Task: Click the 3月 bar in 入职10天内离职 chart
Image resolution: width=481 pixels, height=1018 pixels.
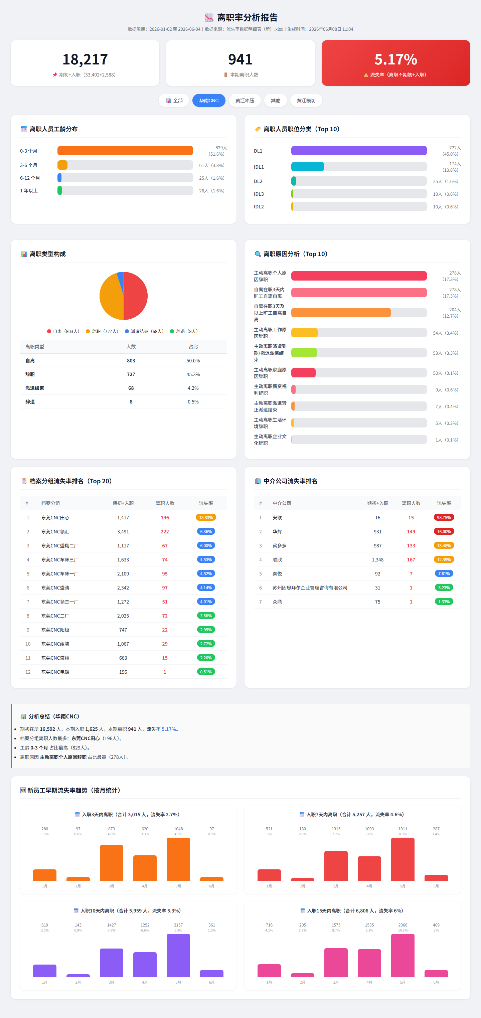Action: (112, 963)
